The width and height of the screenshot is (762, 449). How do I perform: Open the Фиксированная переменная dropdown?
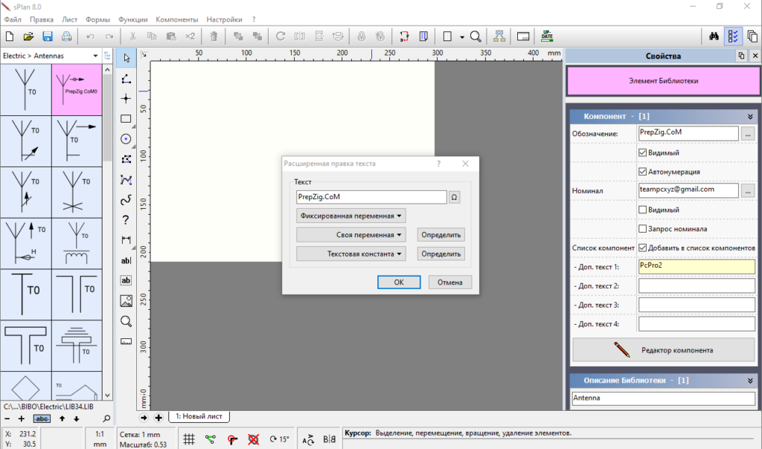click(351, 216)
